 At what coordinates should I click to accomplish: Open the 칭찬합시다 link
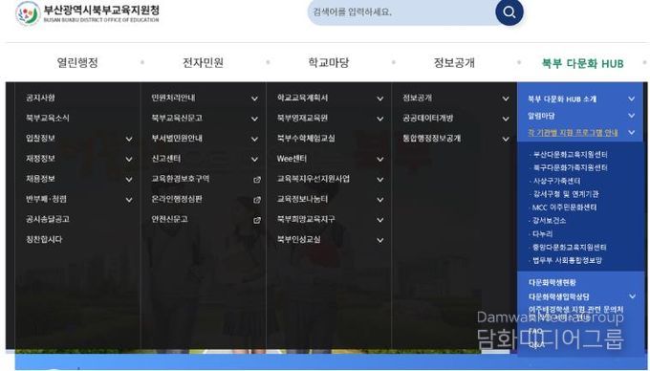click(x=44, y=240)
